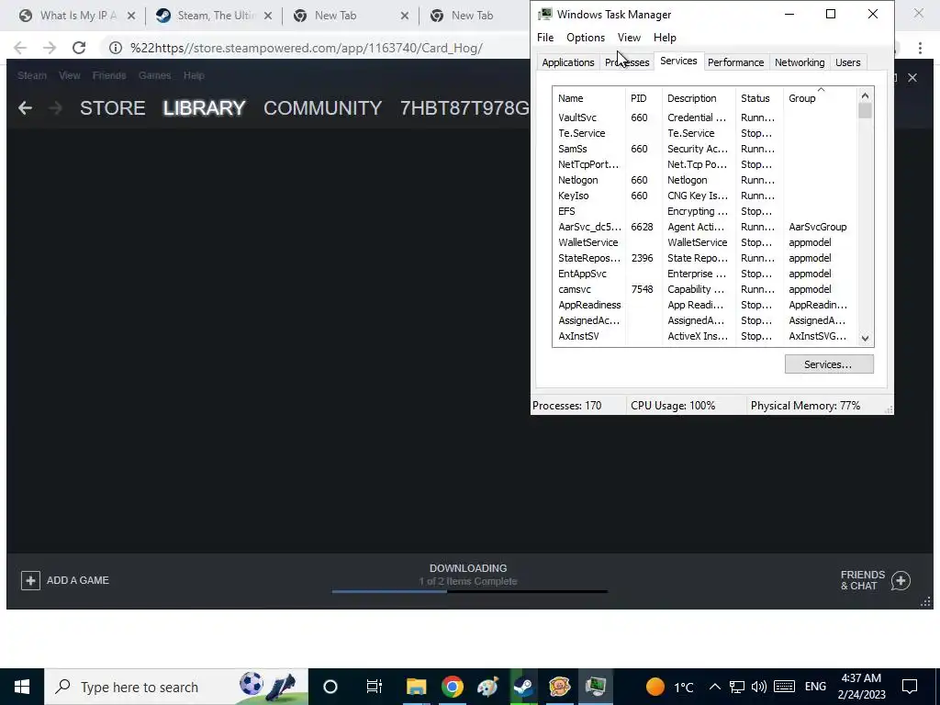Open the Windows Start menu

click(x=22, y=687)
